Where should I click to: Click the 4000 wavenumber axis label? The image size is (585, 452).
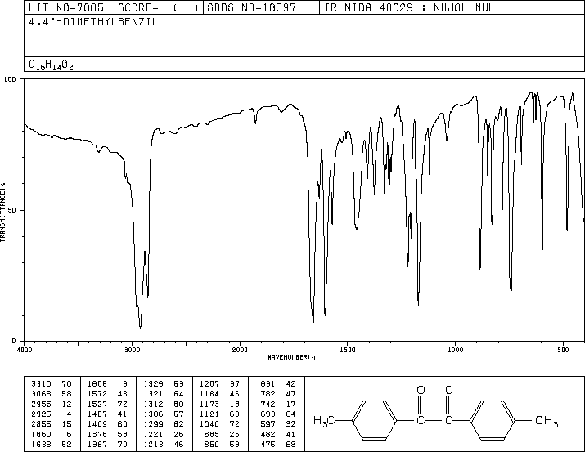tap(25, 350)
